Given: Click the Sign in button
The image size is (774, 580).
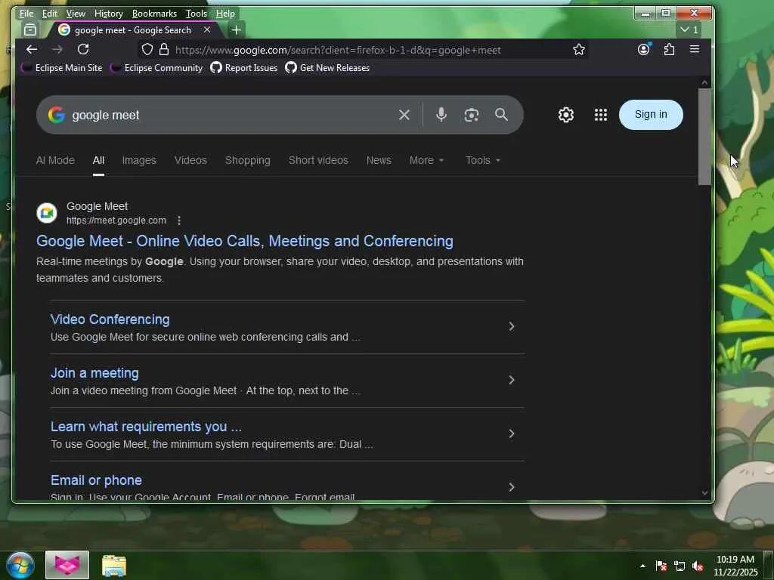Looking at the screenshot, I should pos(651,115).
